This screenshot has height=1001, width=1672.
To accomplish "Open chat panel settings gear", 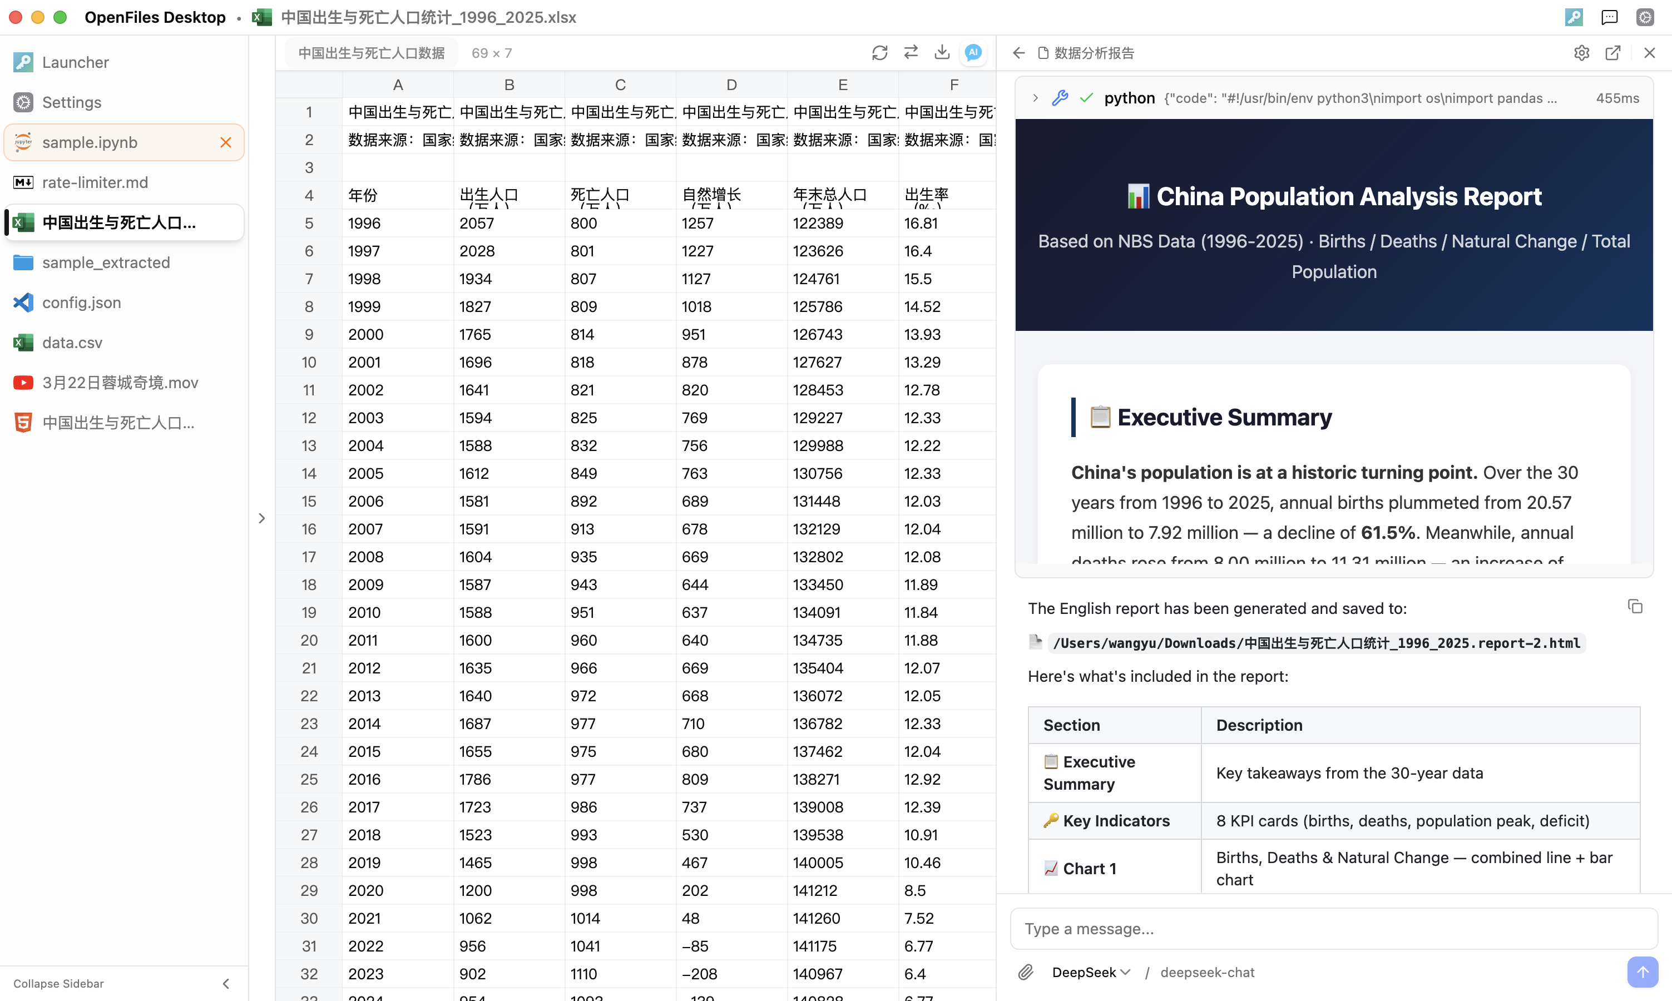I will coord(1582,53).
